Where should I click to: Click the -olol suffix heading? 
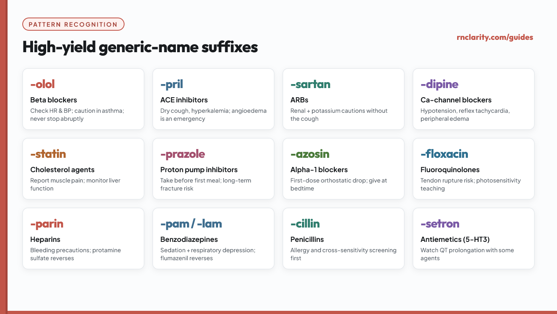tap(42, 84)
